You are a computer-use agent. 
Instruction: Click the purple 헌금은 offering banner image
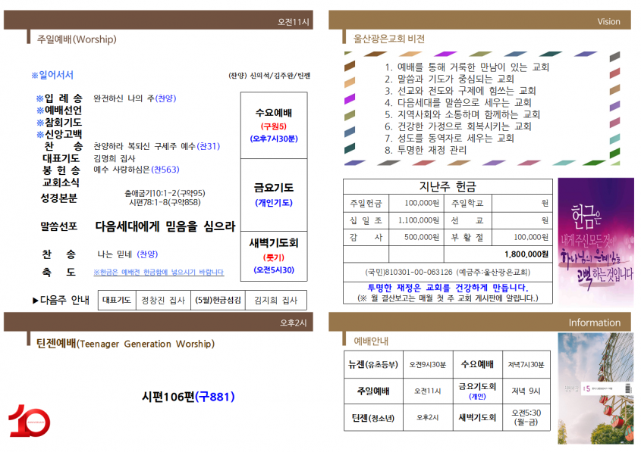595,241
